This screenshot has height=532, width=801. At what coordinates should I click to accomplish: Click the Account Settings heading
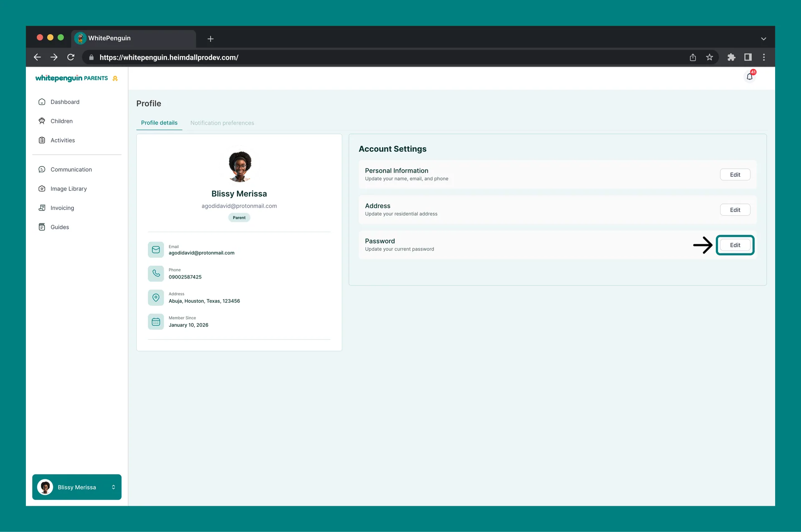[x=392, y=149]
